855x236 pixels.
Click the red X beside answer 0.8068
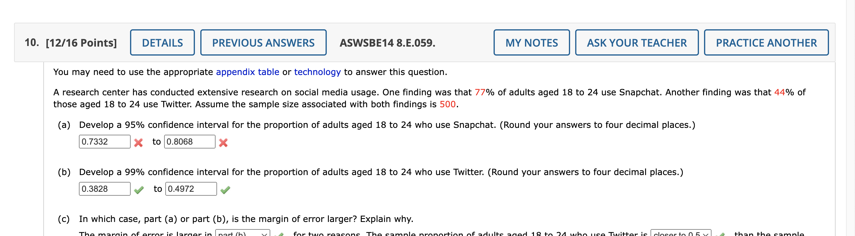coord(224,143)
